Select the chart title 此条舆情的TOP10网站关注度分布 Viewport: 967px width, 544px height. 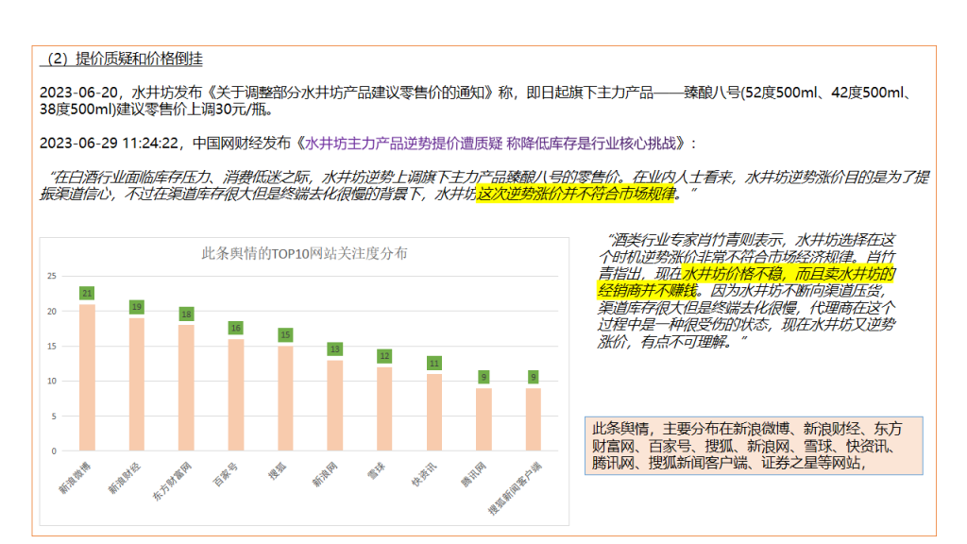click(x=305, y=253)
